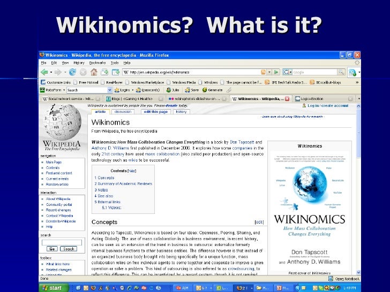This screenshot has height=292, width=390.
Task: Click the RSS feed icon in address bar
Action: tap(263, 72)
